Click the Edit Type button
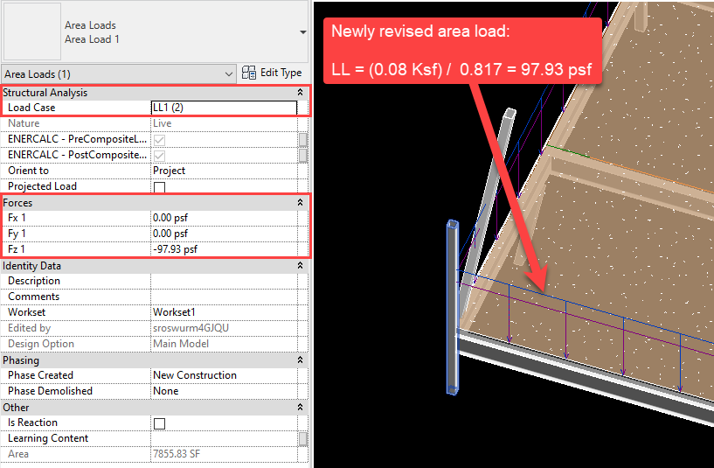This screenshot has width=714, height=468. (272, 73)
